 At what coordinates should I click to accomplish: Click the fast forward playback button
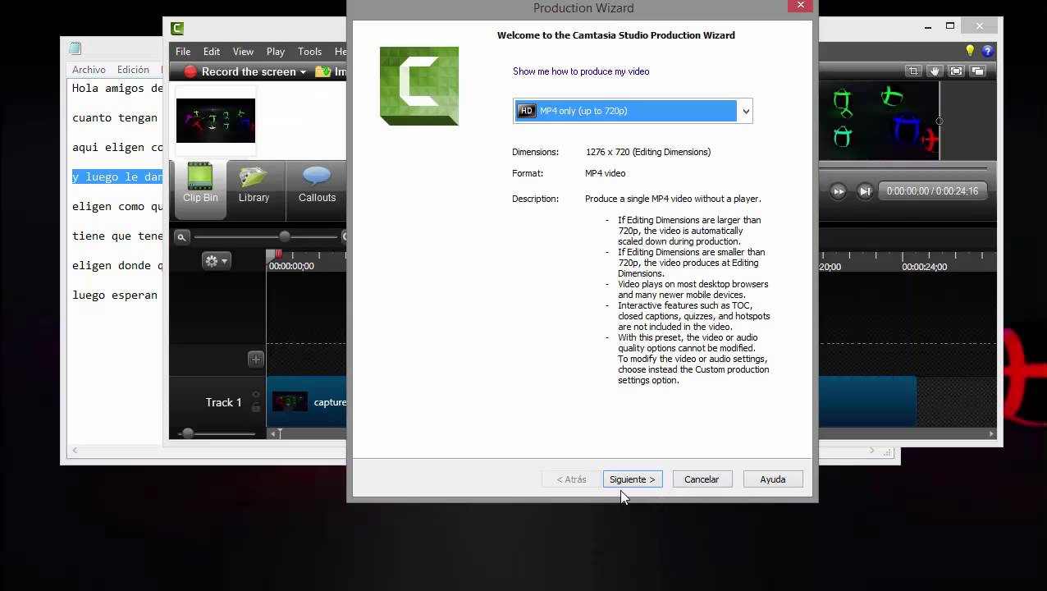pos(838,191)
